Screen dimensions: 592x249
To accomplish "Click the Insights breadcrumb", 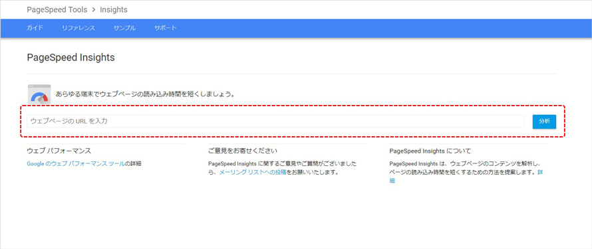I will click(x=114, y=9).
